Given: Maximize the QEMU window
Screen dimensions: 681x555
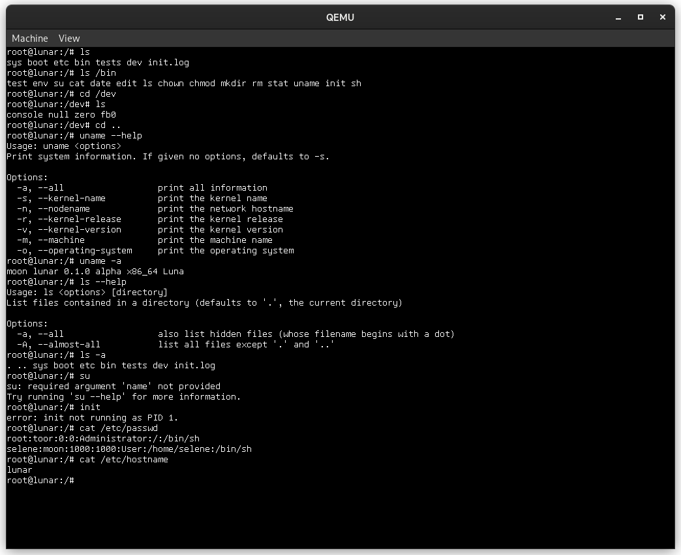Looking at the screenshot, I should click(x=640, y=18).
